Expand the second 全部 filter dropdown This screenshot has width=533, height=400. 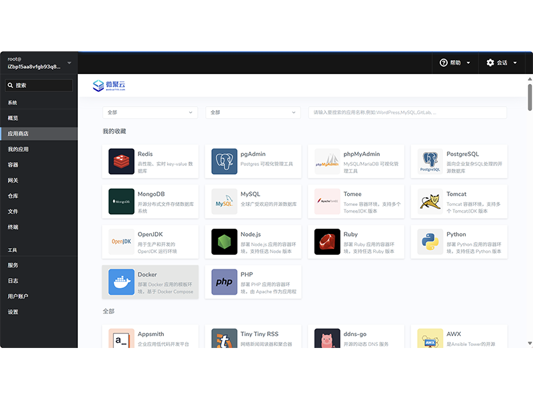pyautogui.click(x=253, y=113)
